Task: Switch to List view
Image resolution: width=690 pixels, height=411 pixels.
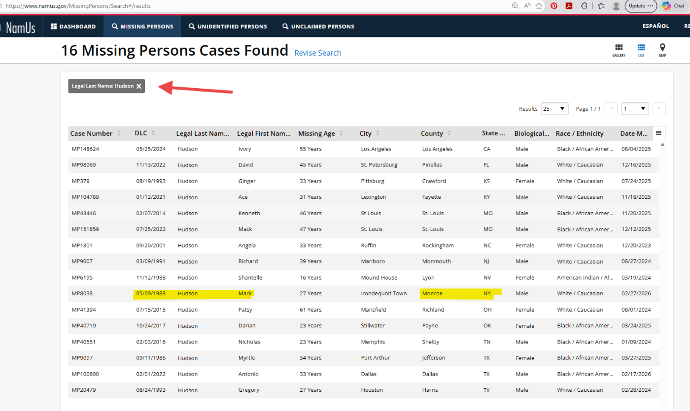Action: pos(641,50)
